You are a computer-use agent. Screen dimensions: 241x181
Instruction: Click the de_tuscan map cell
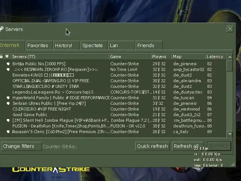tap(184, 98)
